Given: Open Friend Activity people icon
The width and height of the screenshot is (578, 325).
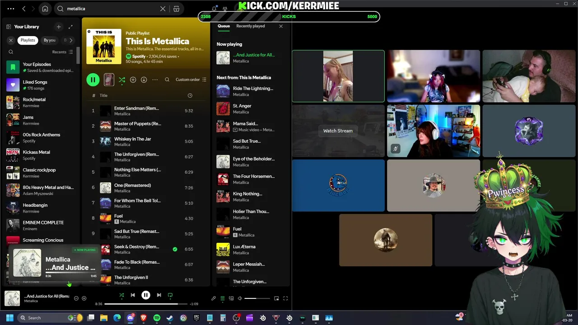Looking at the screenshot, I should [225, 9].
